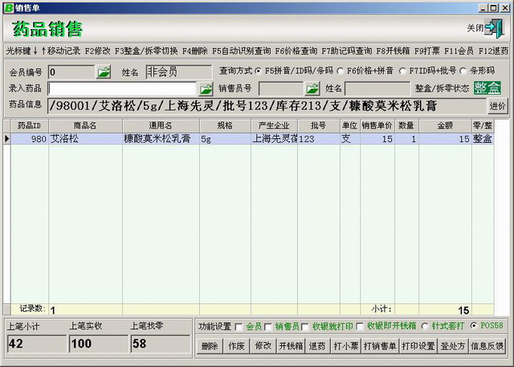Click the 销售单价 column header
Viewport: 514px width, 367px height.
click(377, 126)
